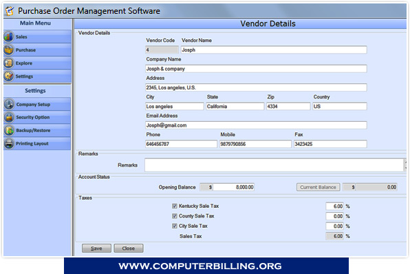Click the Settings section header in sidebar
410x274 pixels.
35,91
